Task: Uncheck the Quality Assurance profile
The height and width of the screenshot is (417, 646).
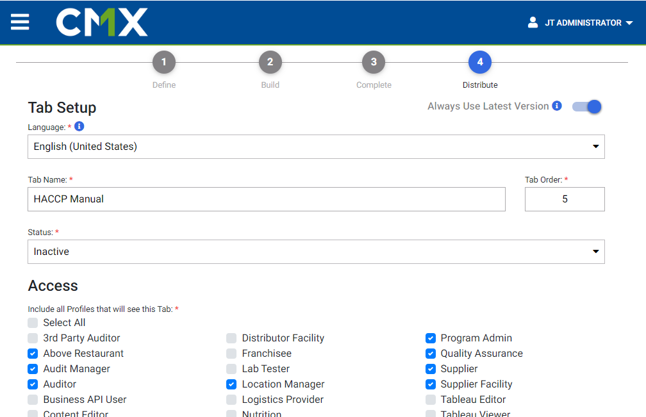Action: (431, 354)
